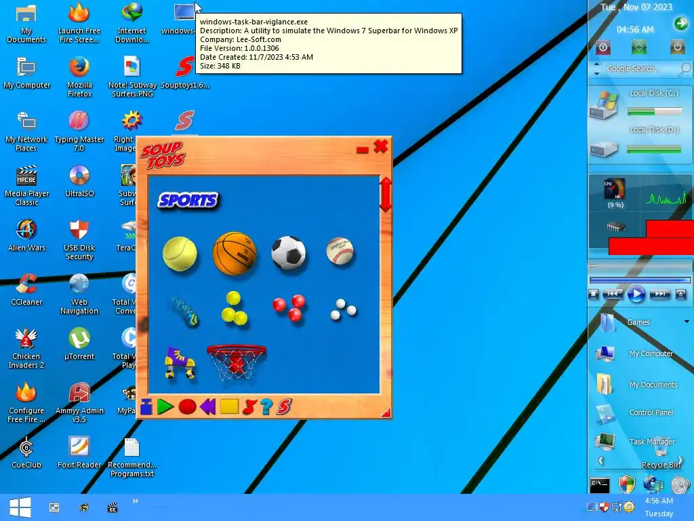Open Web Navigation desktop icon
Viewport: 694px width, 521px height.
coord(79,294)
